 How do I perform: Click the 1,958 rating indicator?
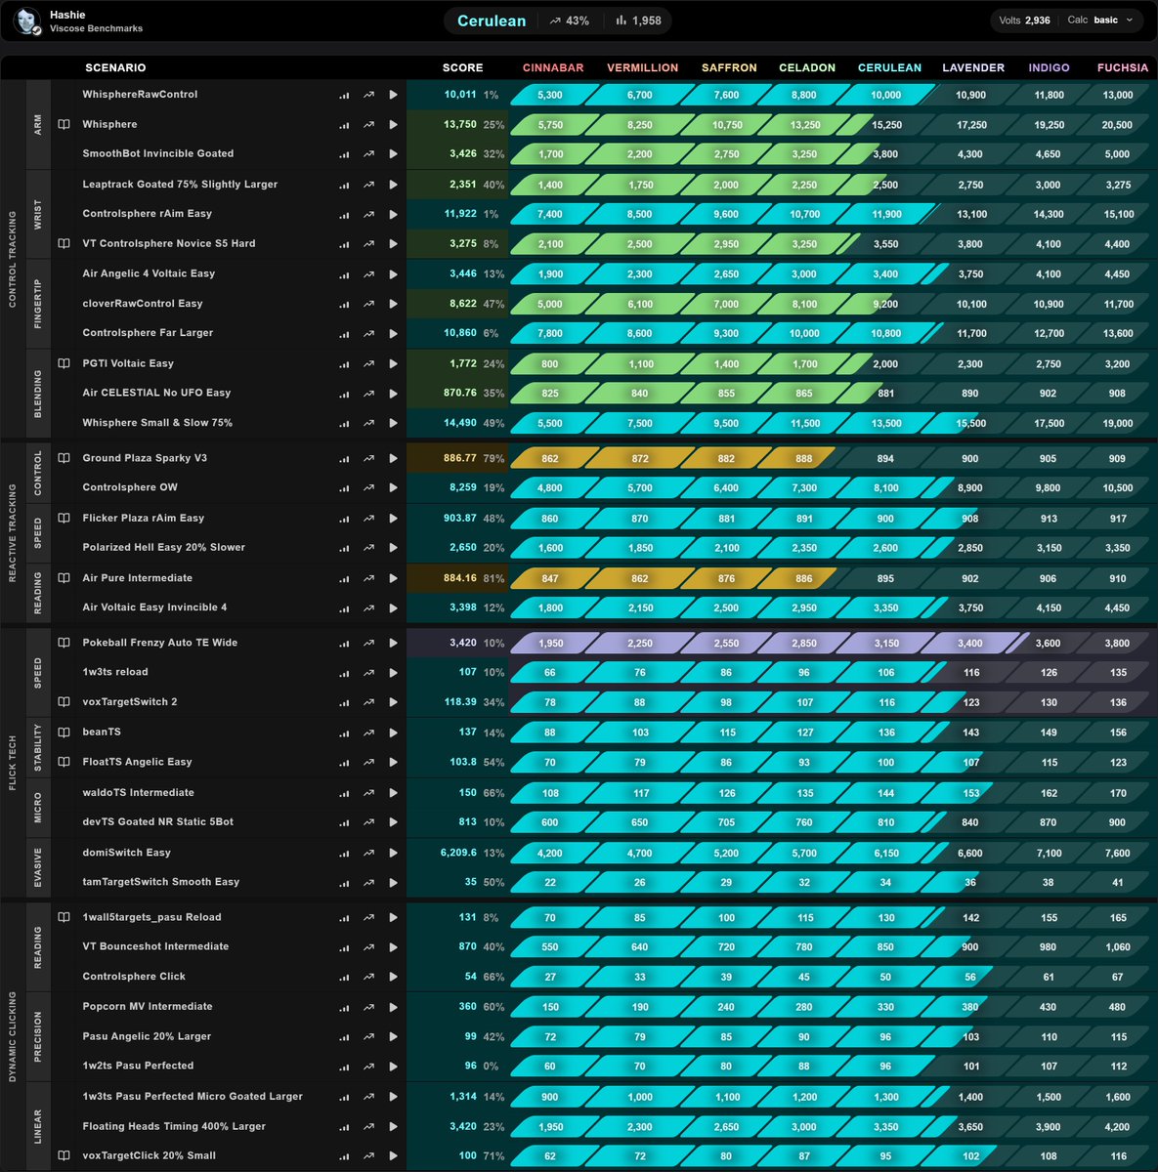click(638, 21)
